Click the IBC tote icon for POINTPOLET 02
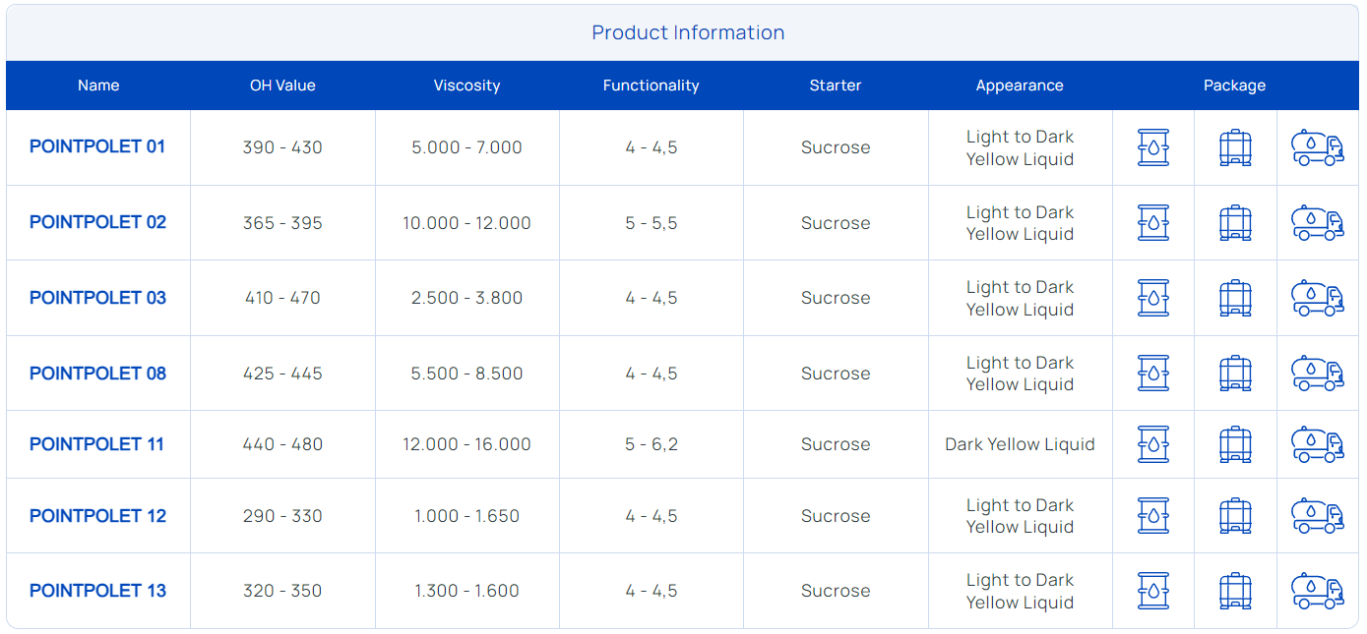Screen dimensions: 1367x634 tap(1234, 223)
